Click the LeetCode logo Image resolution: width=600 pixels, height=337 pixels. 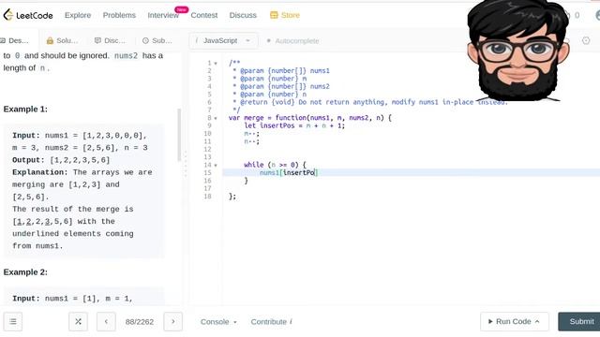coord(28,15)
